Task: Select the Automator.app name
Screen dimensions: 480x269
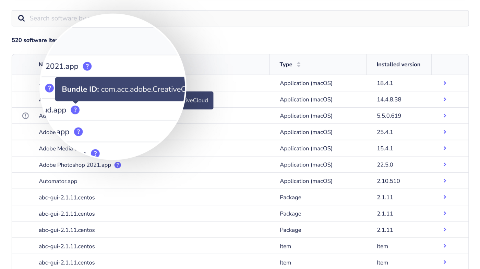Action: click(58, 181)
